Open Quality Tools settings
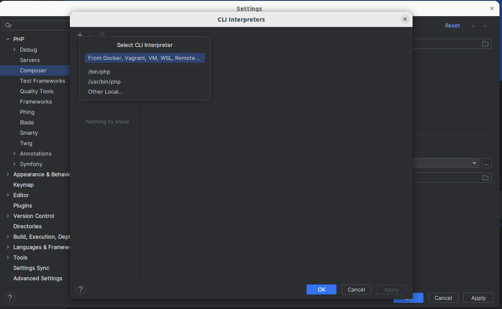The height and width of the screenshot is (309, 502). [x=37, y=91]
